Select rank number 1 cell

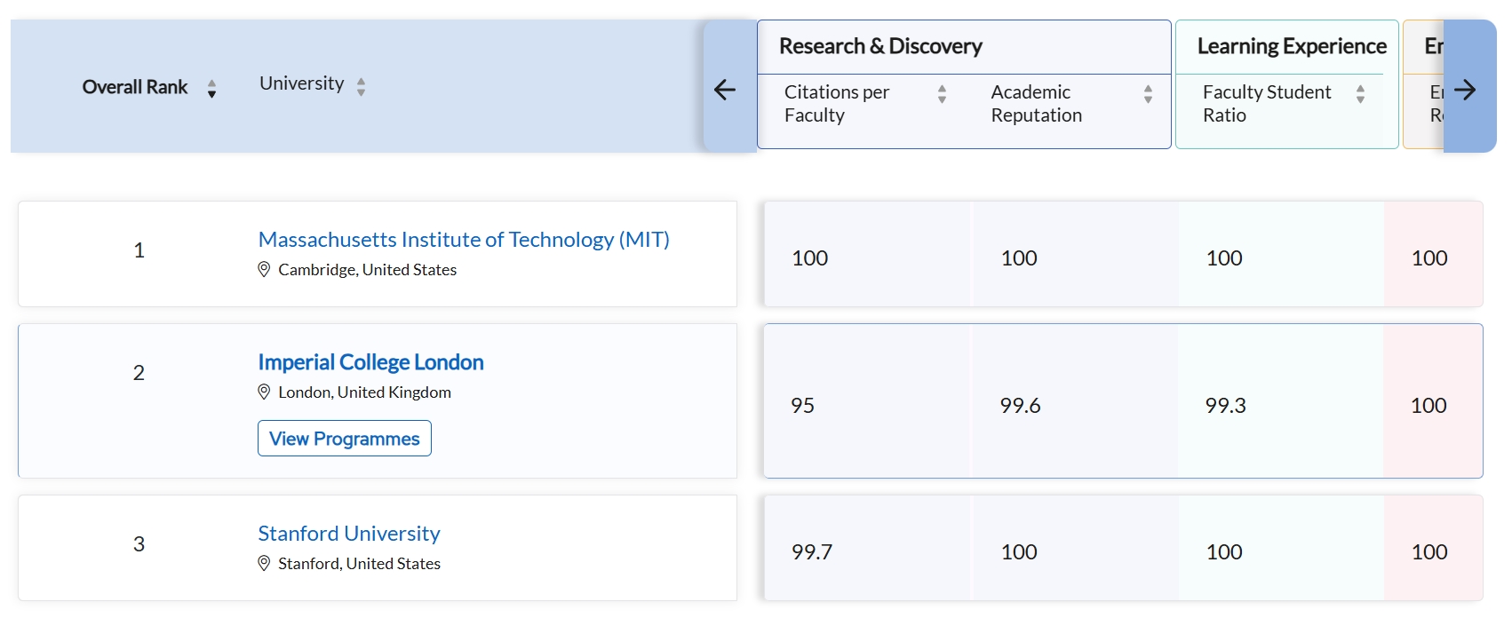[x=139, y=250]
